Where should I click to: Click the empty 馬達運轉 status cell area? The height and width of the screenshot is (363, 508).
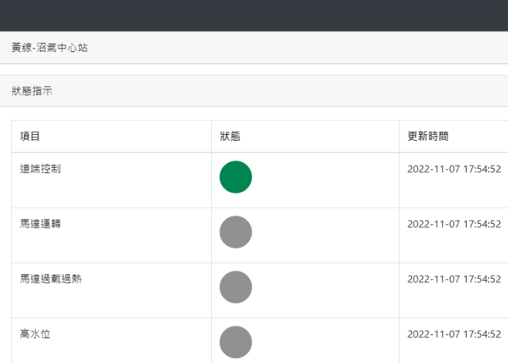[x=324, y=235]
